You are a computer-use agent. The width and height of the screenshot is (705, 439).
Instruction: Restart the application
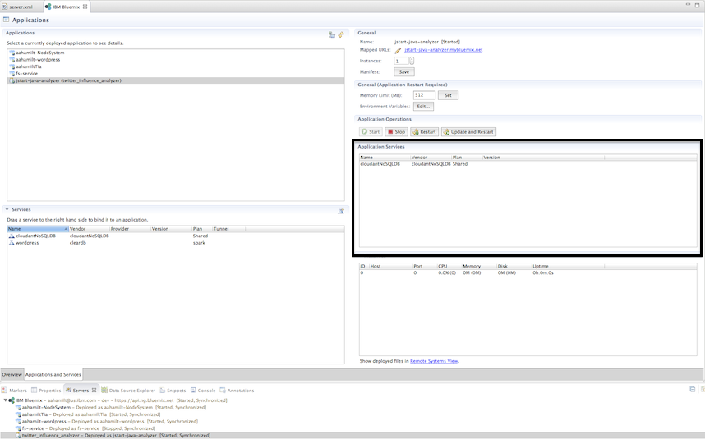pyautogui.click(x=424, y=132)
